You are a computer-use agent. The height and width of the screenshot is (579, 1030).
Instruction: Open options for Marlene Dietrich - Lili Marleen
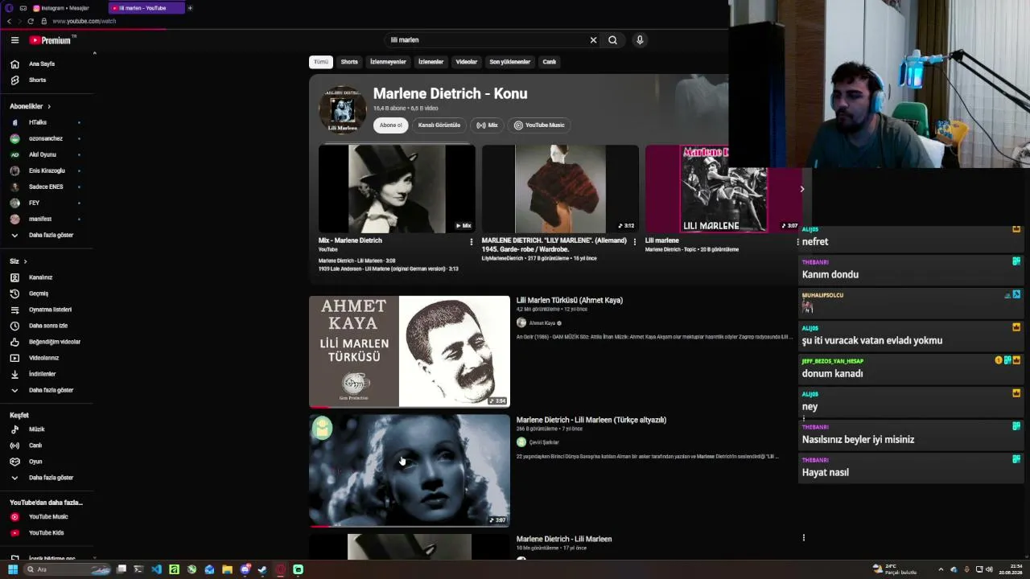tap(803, 538)
